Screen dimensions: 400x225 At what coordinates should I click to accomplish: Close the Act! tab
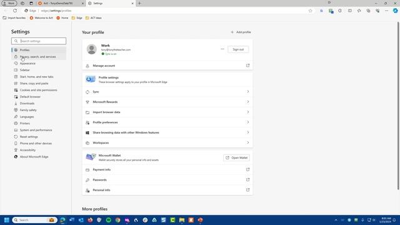(x=82, y=3)
